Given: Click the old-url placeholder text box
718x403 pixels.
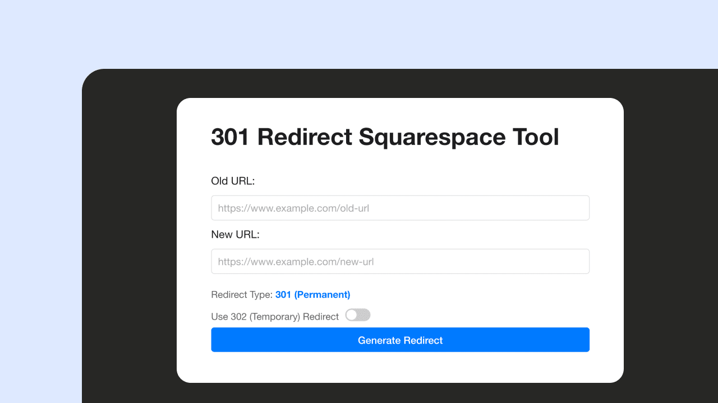Looking at the screenshot, I should click(400, 208).
